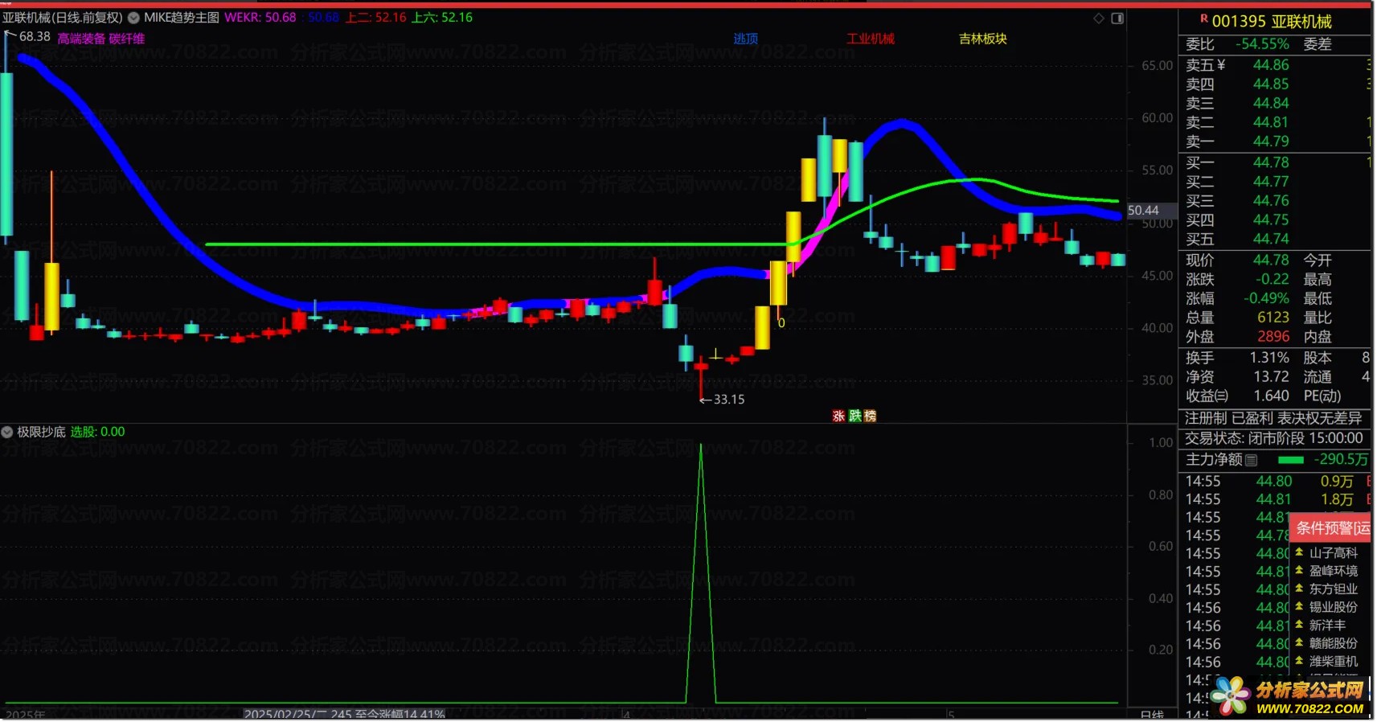Viewport: 1377px width, 722px height.
Task: Click the WEKR: 50.68 indicator value
Action: tap(260, 18)
